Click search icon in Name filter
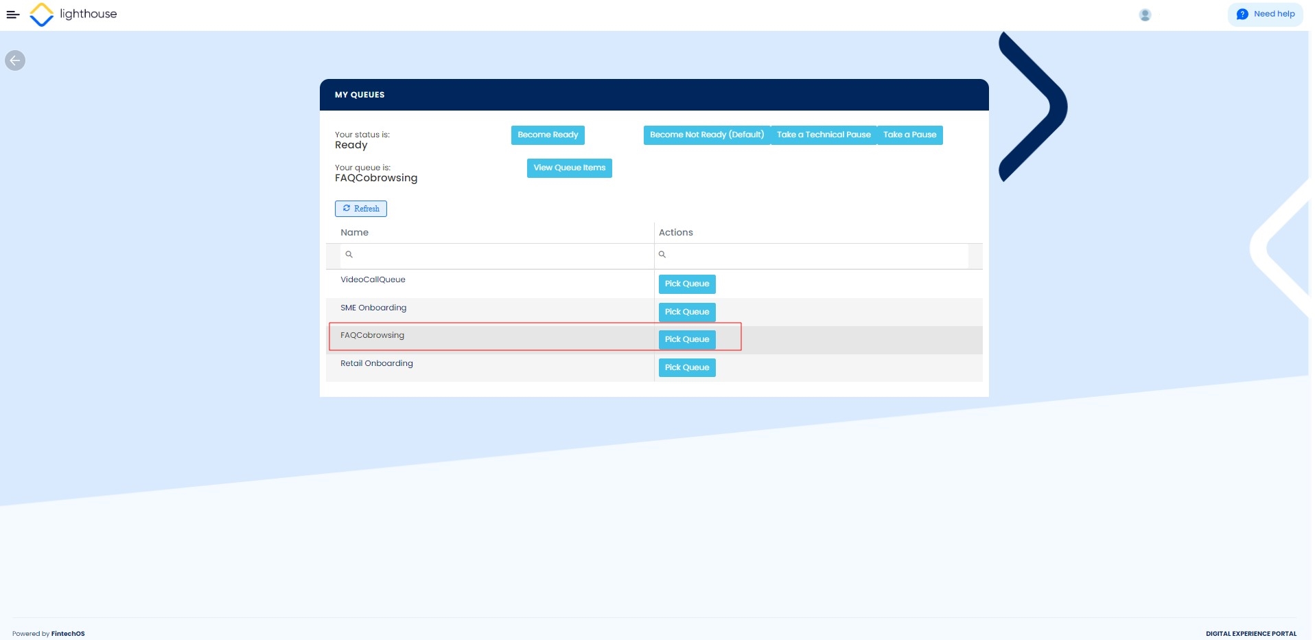 pyautogui.click(x=349, y=255)
